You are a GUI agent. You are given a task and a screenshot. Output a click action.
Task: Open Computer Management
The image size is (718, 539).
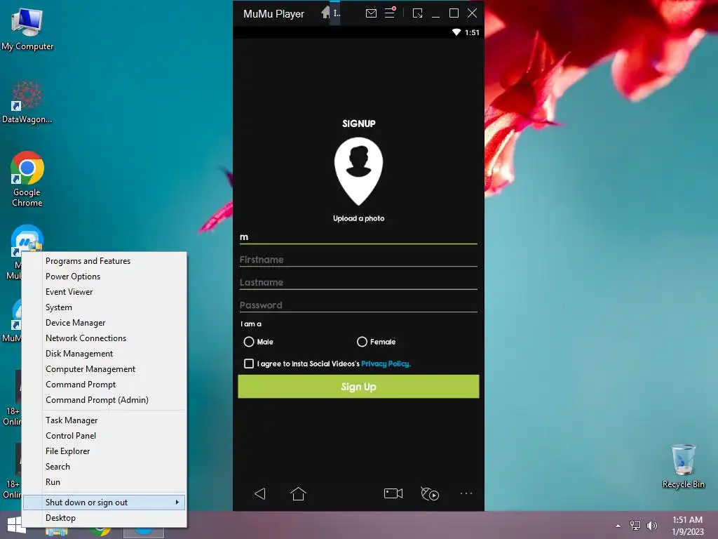[104, 369]
